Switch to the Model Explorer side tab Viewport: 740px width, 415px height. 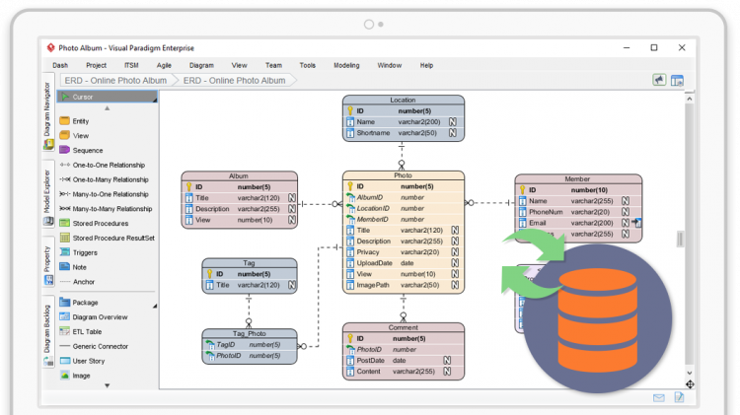click(47, 191)
